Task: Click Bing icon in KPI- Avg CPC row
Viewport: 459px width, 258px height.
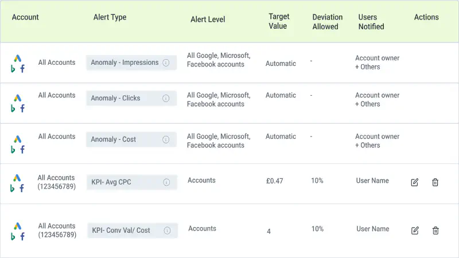Action: pyautogui.click(x=12, y=189)
